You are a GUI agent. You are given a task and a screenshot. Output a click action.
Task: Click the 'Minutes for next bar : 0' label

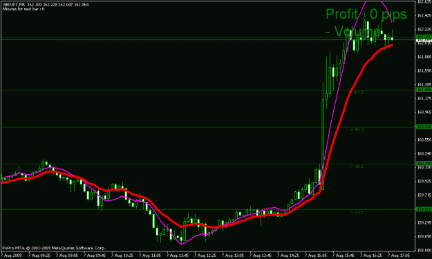pos(24,9)
